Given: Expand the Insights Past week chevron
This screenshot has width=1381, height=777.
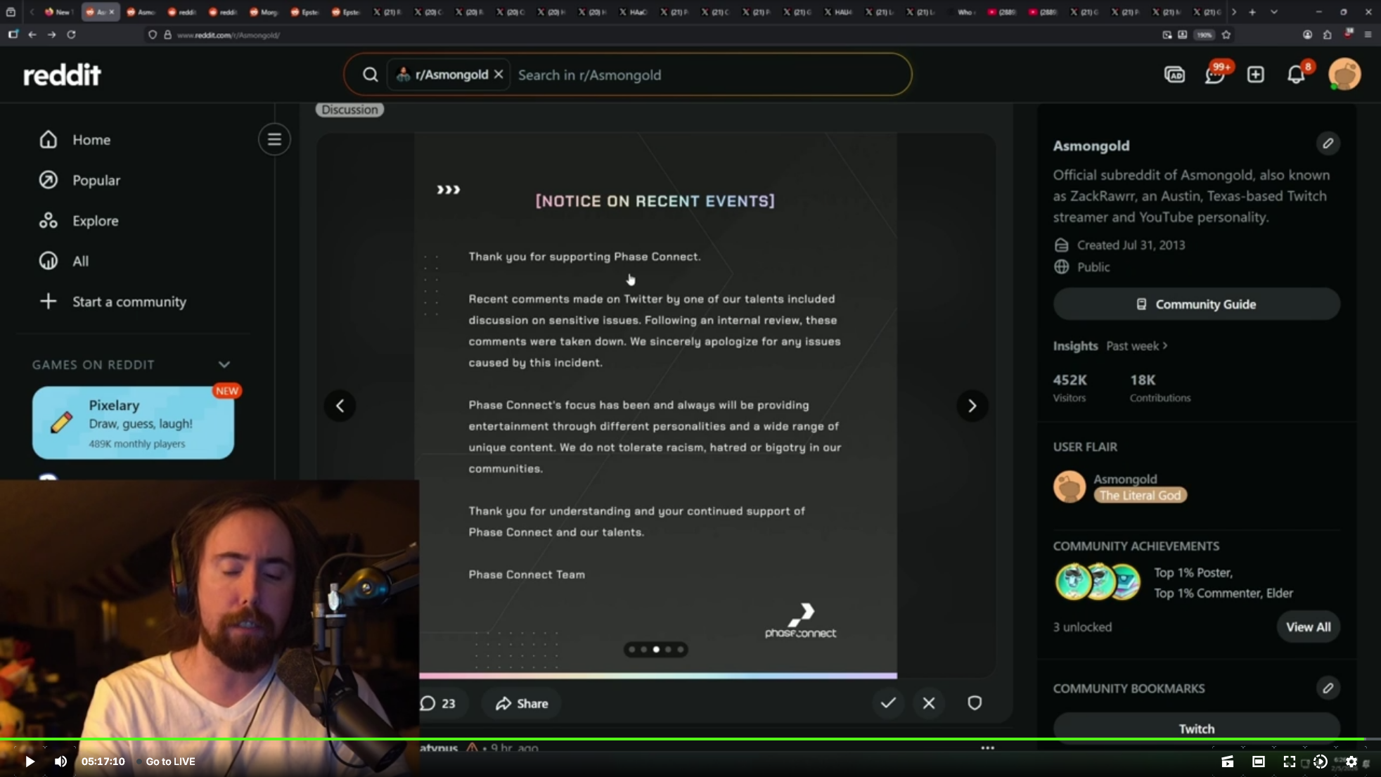Looking at the screenshot, I should [x=1165, y=345].
